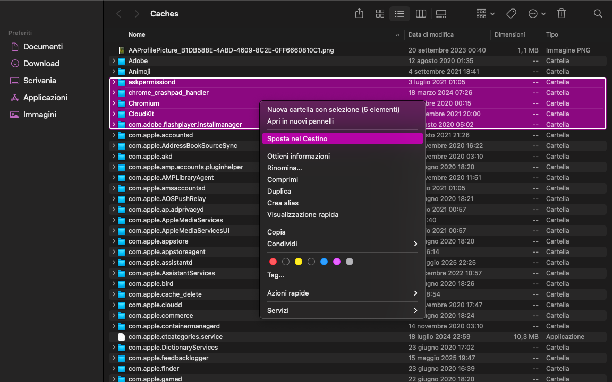Apply the yellow tag color swatch
The width and height of the screenshot is (612, 382).
299,261
